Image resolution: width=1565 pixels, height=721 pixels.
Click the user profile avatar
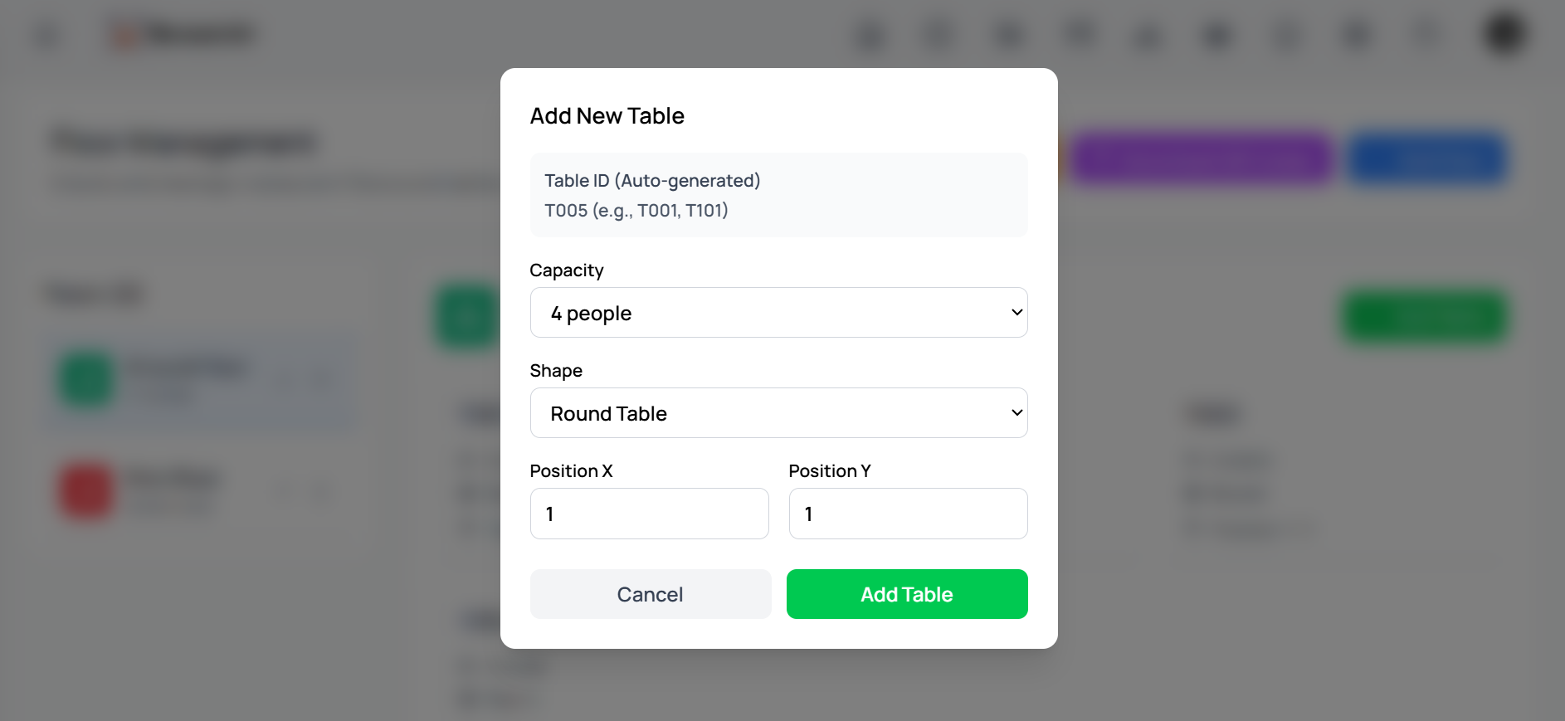click(x=1503, y=35)
